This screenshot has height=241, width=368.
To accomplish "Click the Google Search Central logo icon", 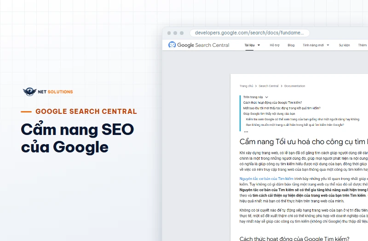I will [172, 45].
